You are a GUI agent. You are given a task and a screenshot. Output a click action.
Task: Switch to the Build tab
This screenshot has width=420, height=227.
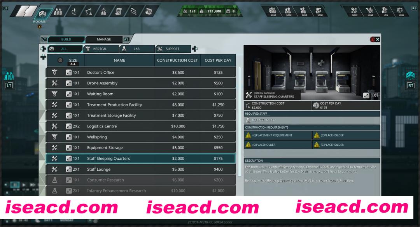tap(66, 39)
